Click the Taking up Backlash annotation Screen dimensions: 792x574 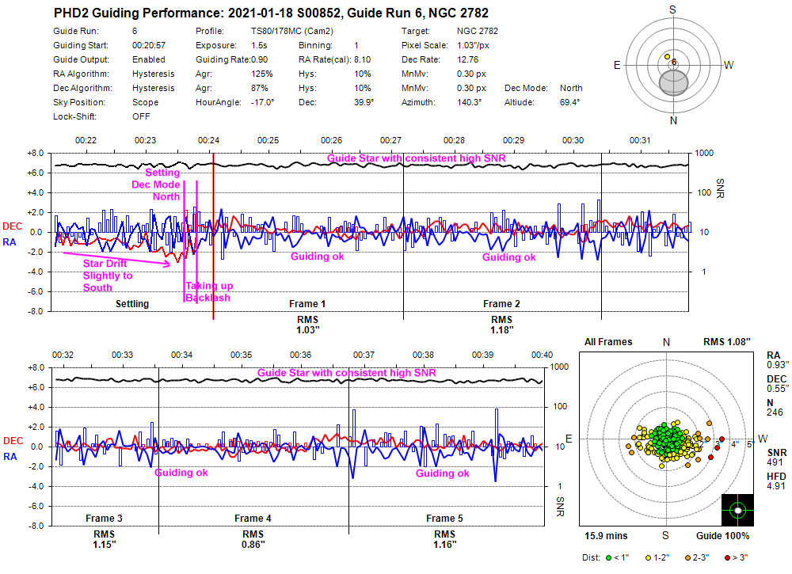click(209, 292)
